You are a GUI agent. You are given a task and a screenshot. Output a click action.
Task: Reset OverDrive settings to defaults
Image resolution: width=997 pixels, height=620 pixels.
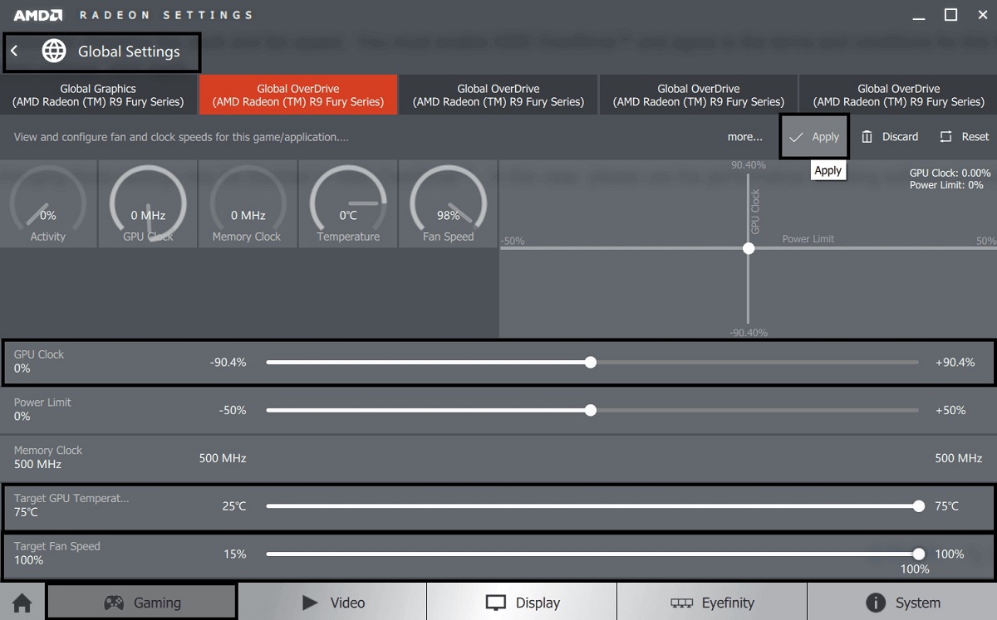pos(965,137)
